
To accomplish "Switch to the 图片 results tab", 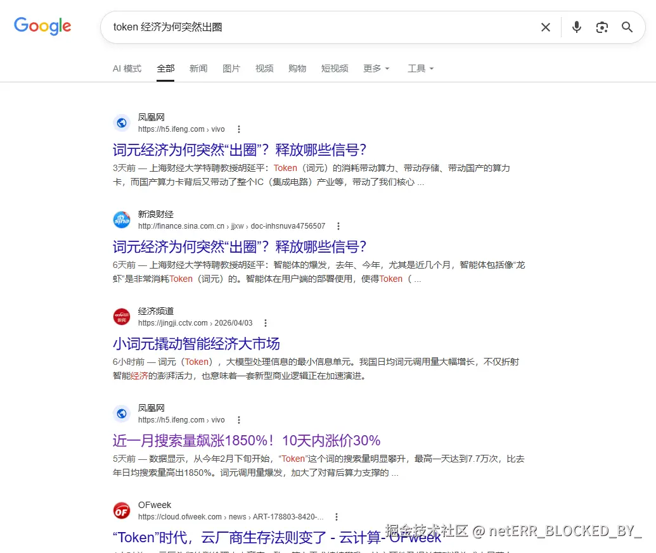I will coord(231,68).
